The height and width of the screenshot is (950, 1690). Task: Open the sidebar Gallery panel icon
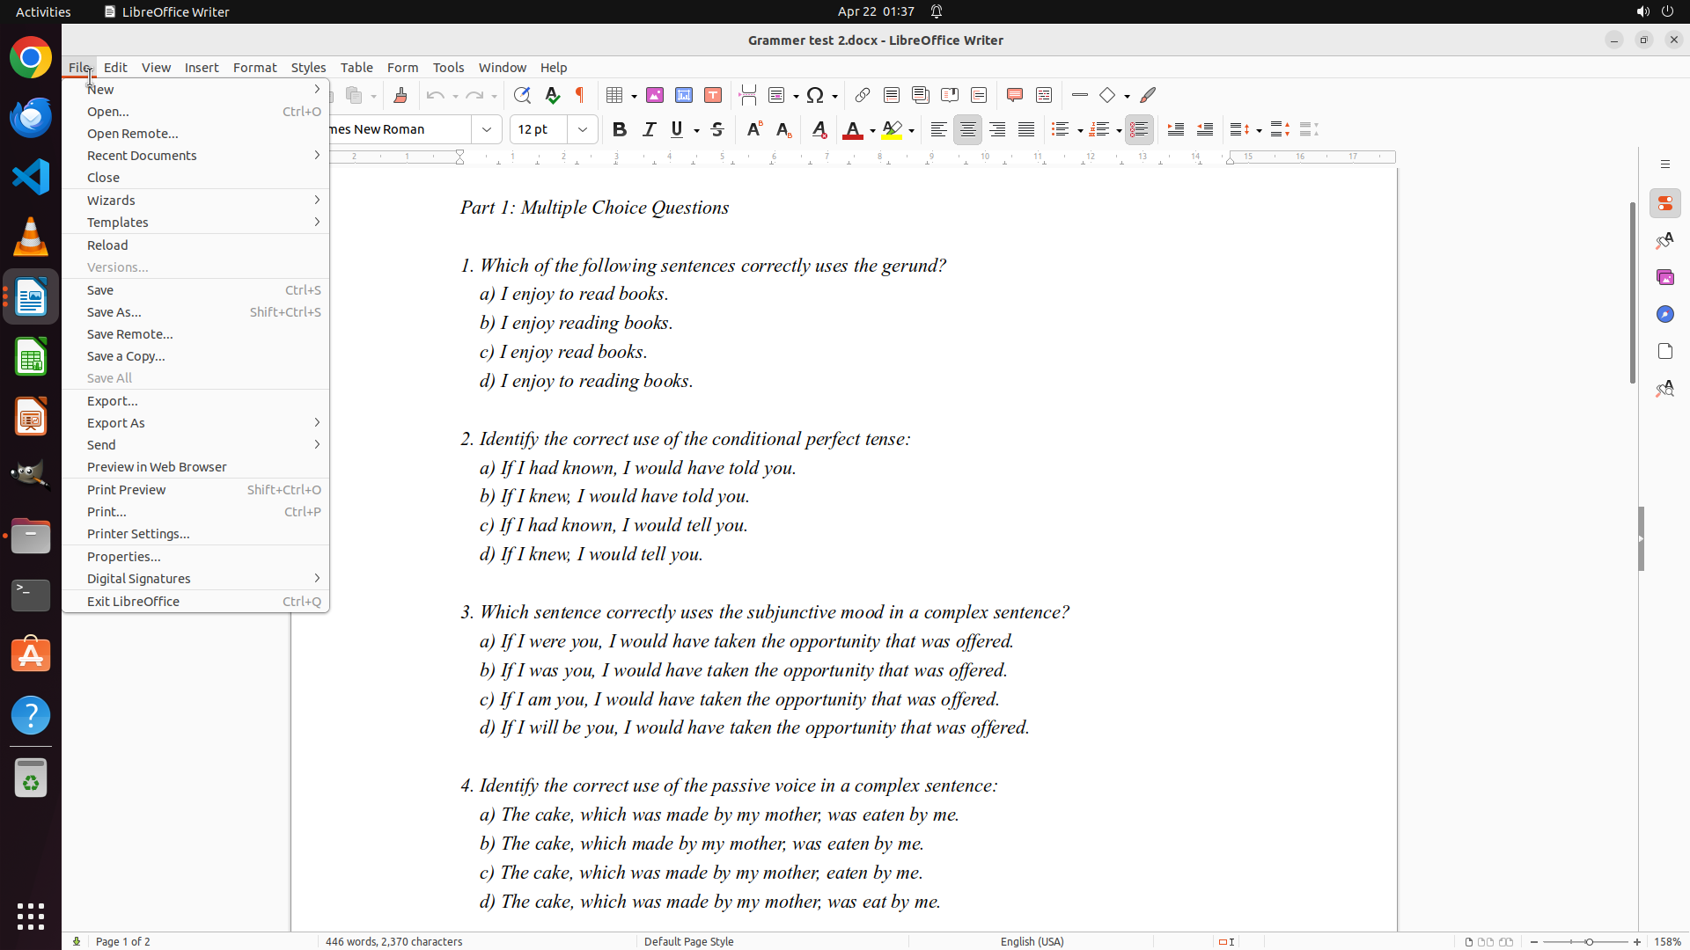pos(1664,277)
